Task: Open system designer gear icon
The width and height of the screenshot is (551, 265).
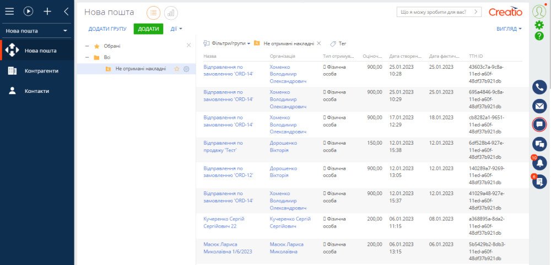Action: click(x=539, y=25)
